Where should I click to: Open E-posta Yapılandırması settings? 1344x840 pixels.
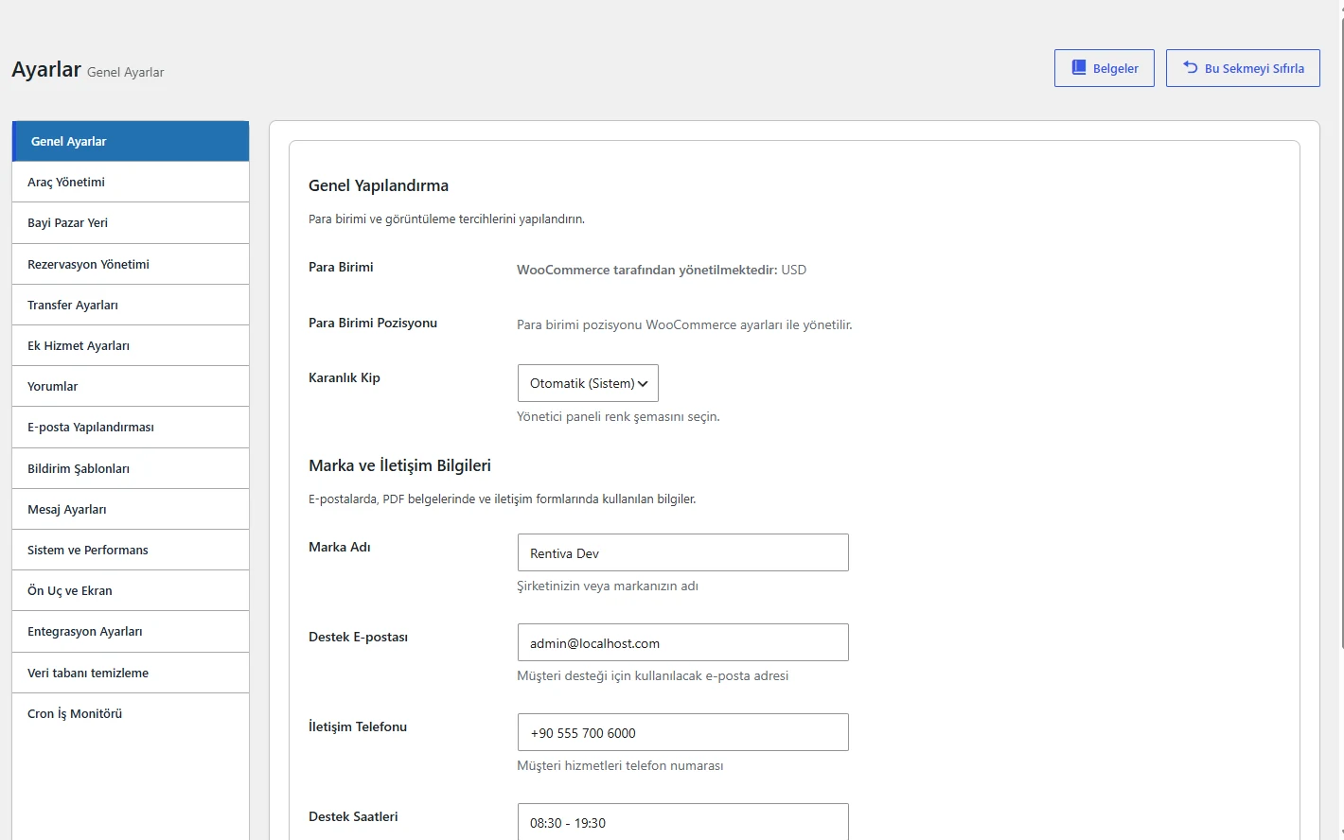pos(131,427)
